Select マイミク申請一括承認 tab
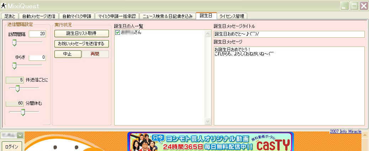This screenshot has width=369, height=151. [x=117, y=16]
